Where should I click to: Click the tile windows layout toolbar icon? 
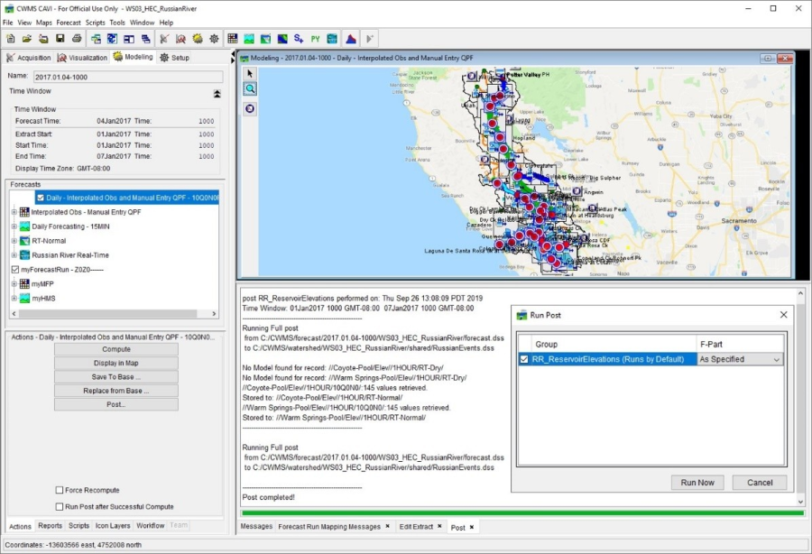[129, 39]
